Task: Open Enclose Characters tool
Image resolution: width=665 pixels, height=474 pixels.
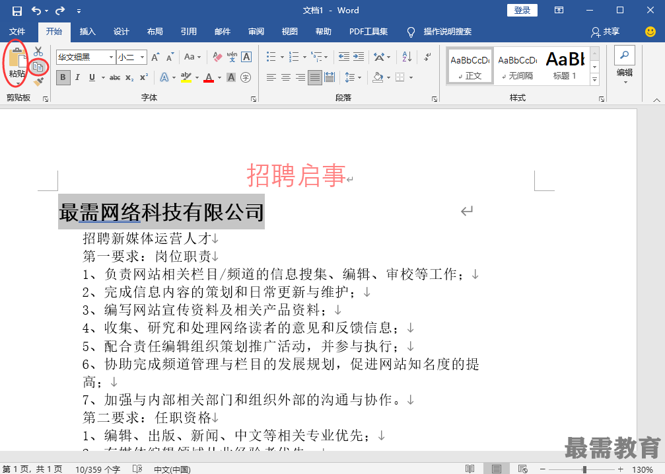Action: (246, 77)
